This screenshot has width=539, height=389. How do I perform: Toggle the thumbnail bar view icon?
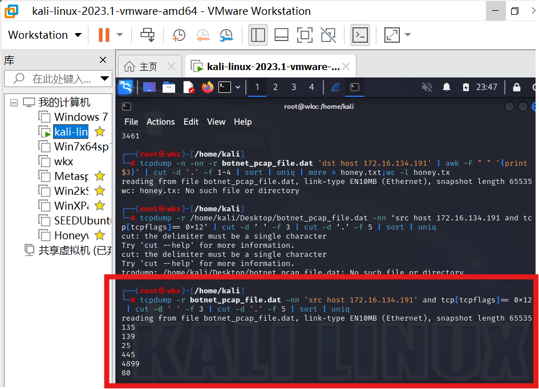click(x=281, y=35)
